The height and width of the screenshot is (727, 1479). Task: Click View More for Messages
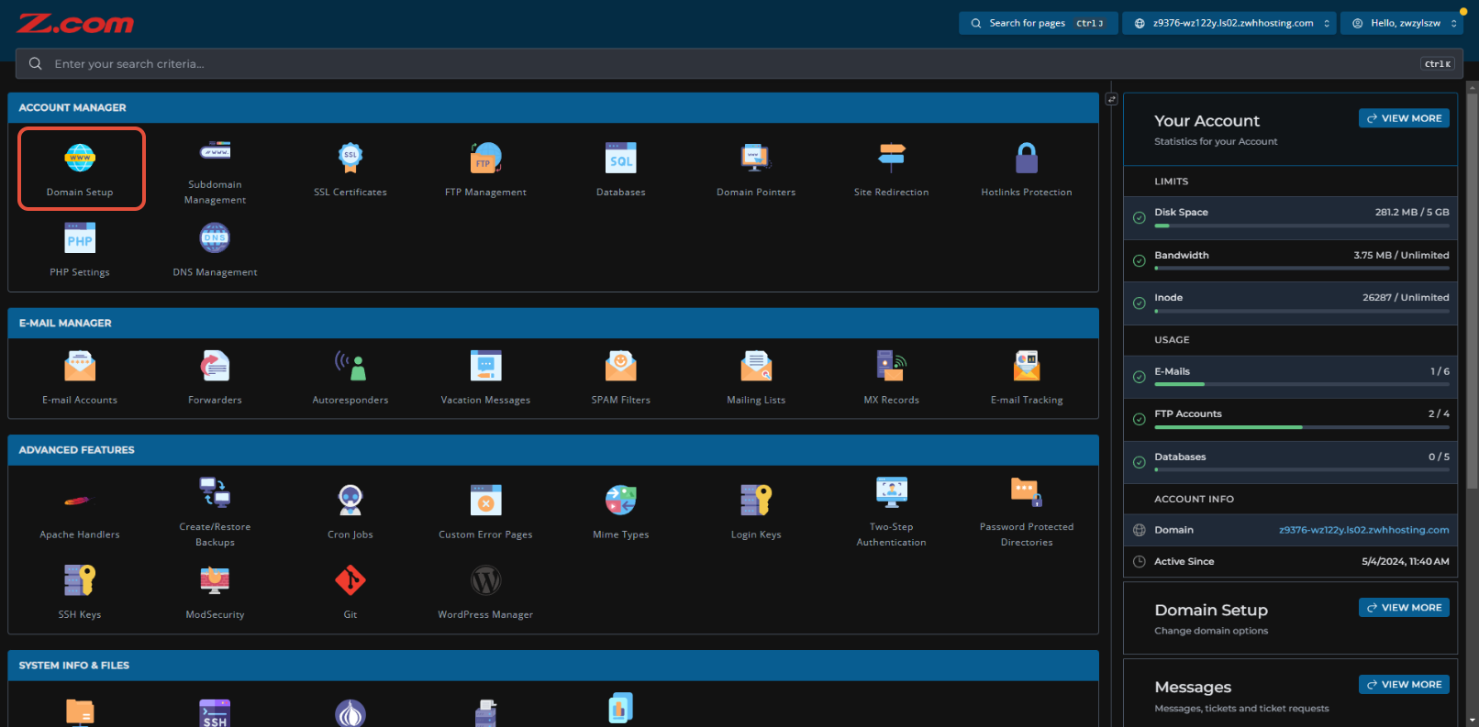[1404, 685]
